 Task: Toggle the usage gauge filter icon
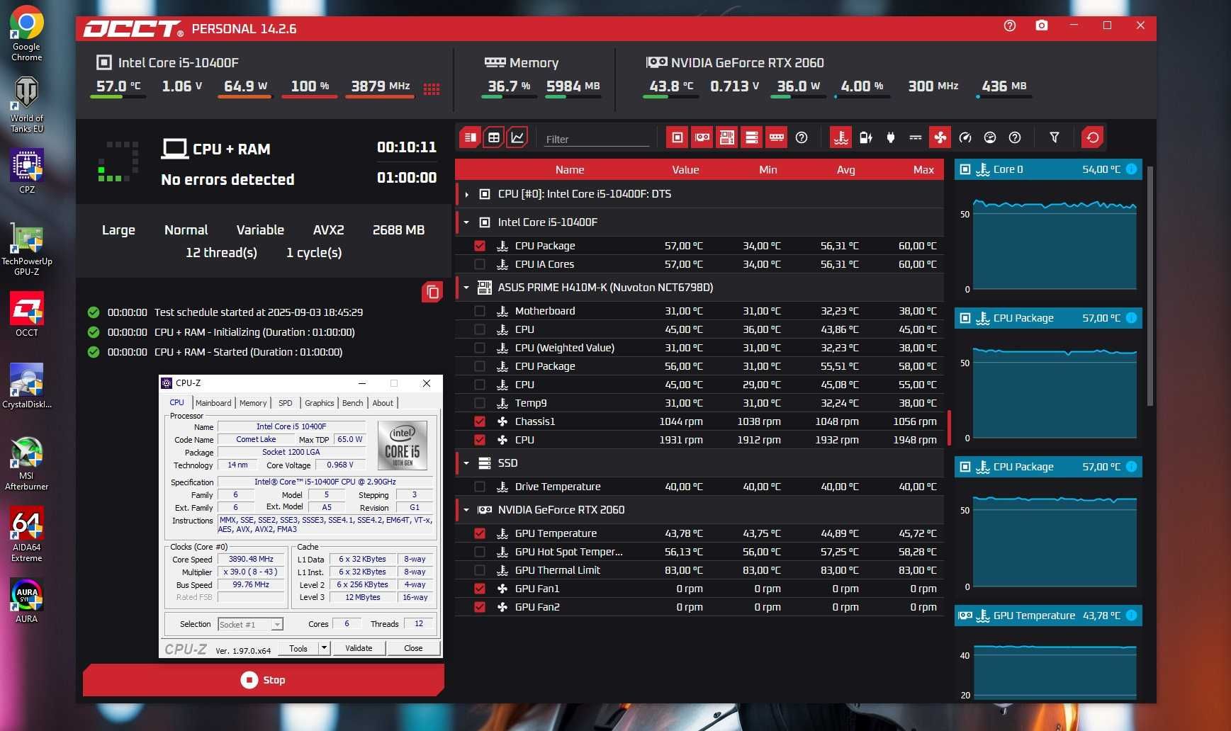click(x=990, y=137)
